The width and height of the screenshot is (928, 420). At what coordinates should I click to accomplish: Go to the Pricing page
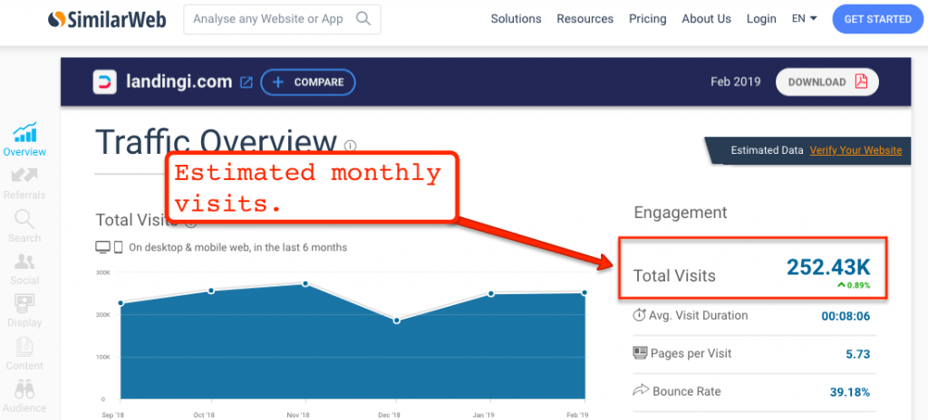click(647, 19)
